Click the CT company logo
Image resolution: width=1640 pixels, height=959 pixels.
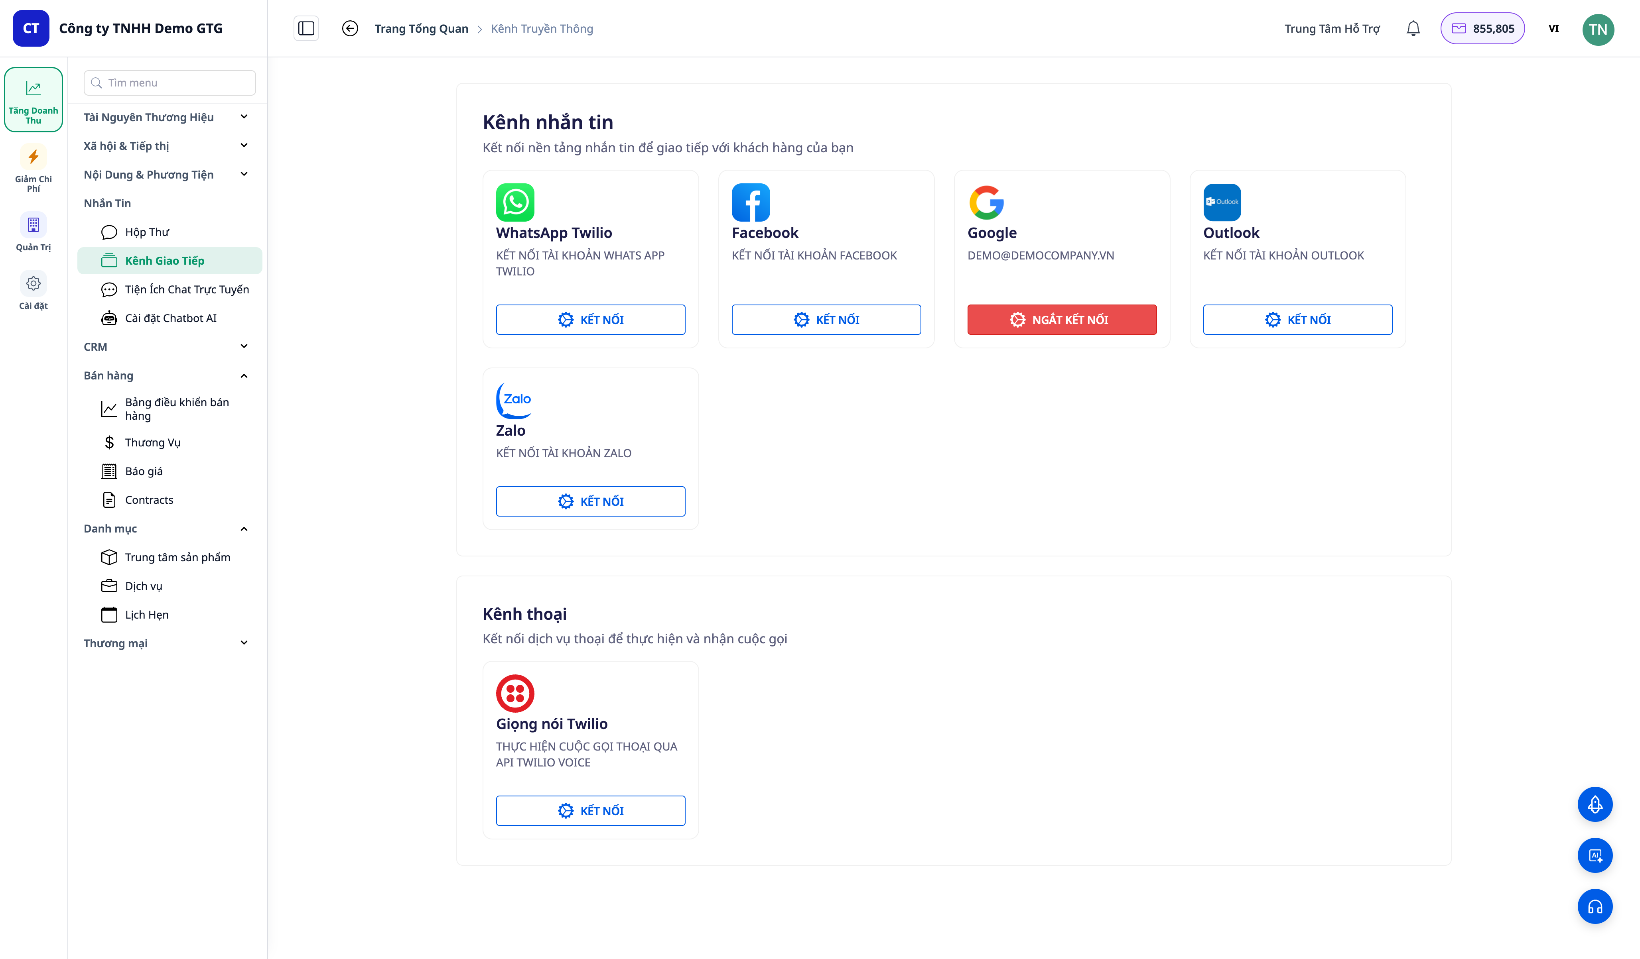[31, 29]
